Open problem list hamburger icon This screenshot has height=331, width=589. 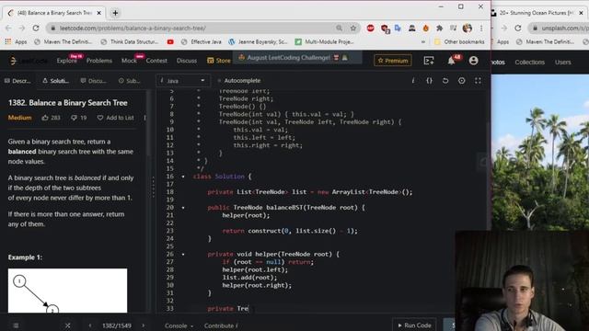(16, 325)
